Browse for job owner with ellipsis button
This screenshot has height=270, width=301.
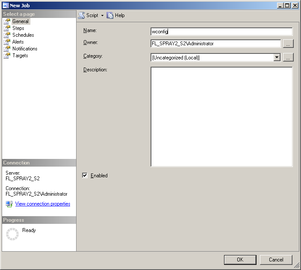(288, 44)
